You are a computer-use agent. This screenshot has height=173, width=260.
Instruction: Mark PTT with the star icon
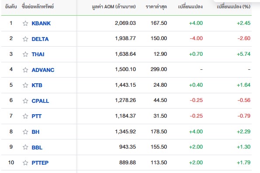tap(25, 116)
